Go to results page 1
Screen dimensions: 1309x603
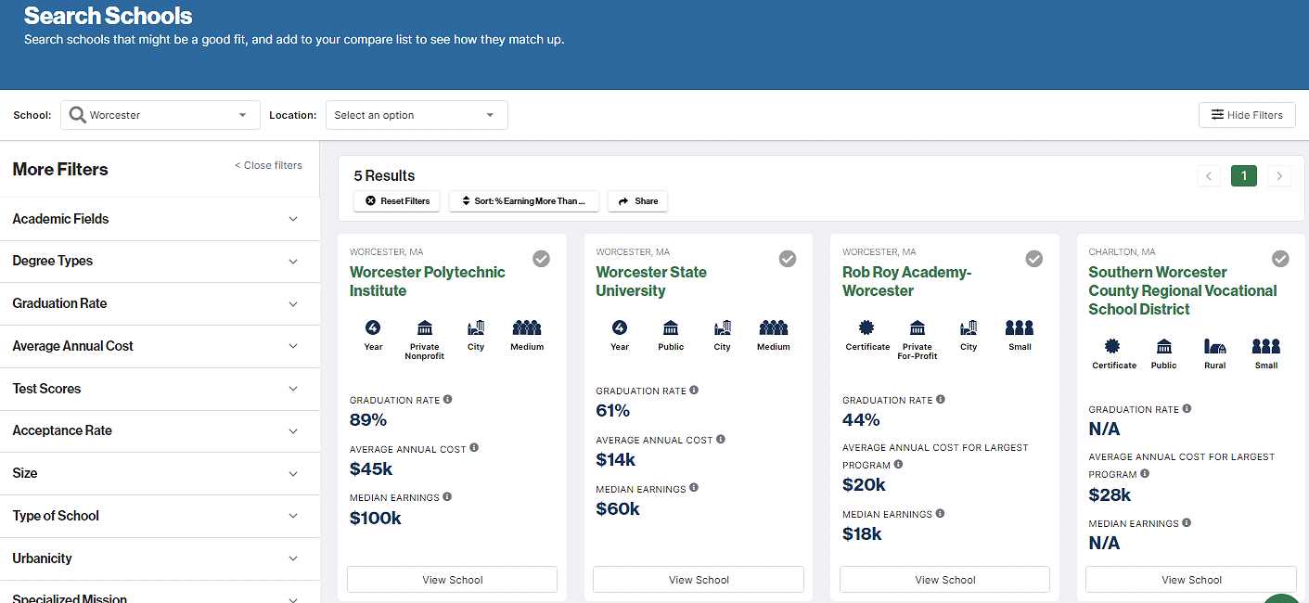[1243, 175]
